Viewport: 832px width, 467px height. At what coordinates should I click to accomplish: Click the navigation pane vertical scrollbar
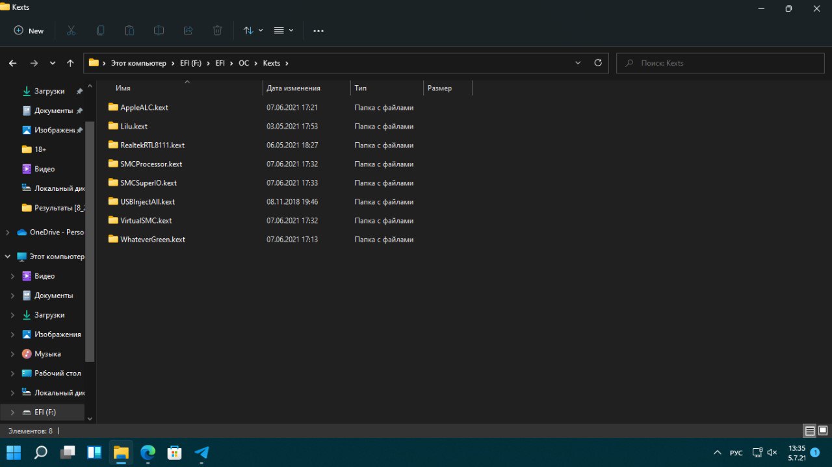click(90, 240)
